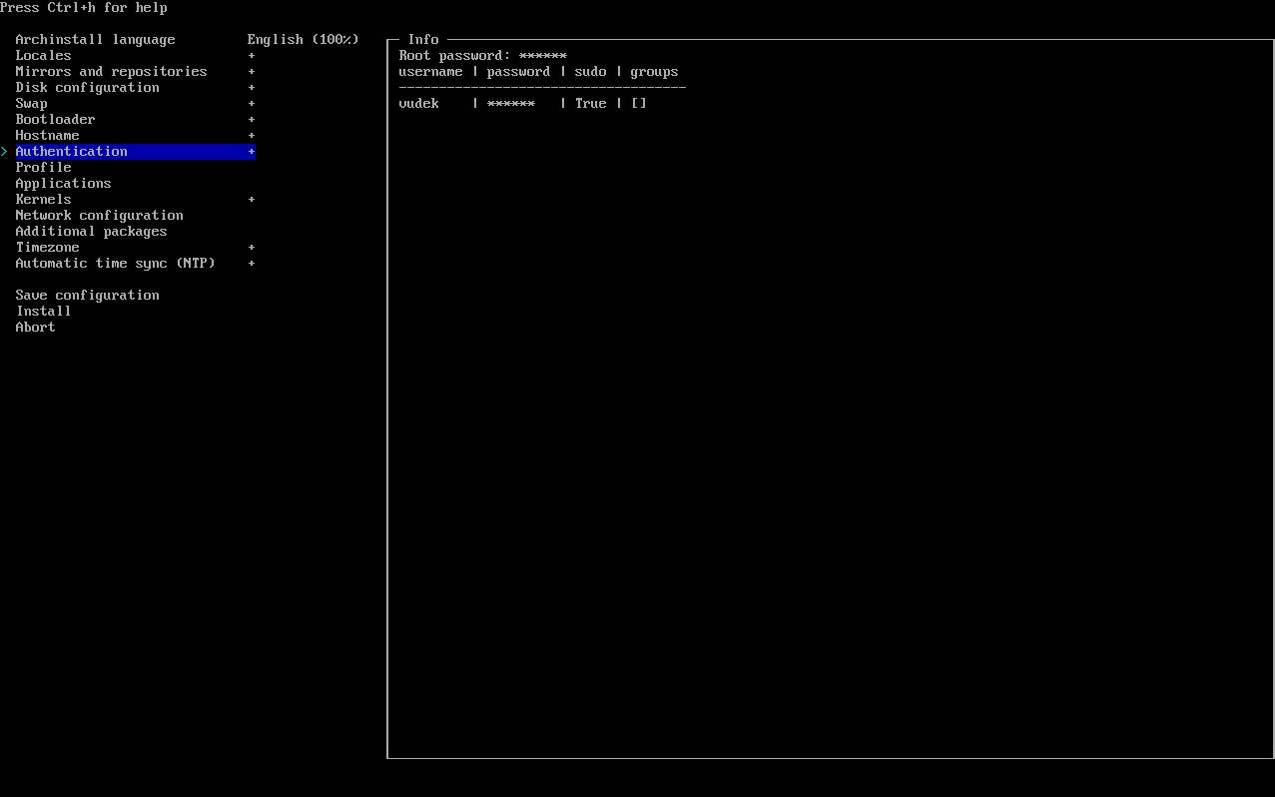Click the True sudo value for vudek
The image size is (1275, 797).
[591, 104]
